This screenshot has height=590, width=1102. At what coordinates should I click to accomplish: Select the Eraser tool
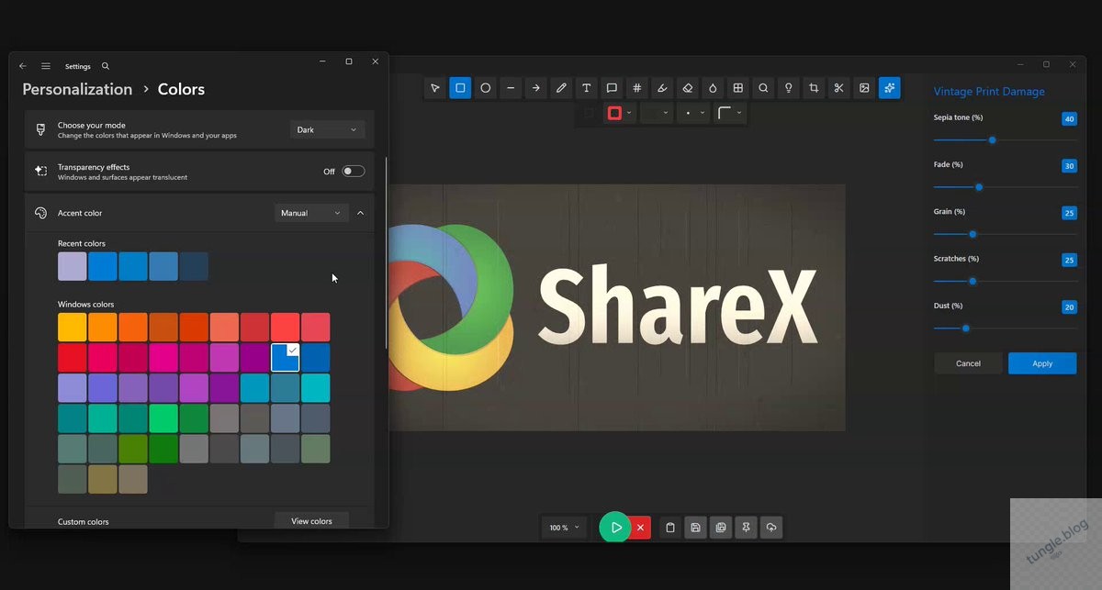[688, 88]
